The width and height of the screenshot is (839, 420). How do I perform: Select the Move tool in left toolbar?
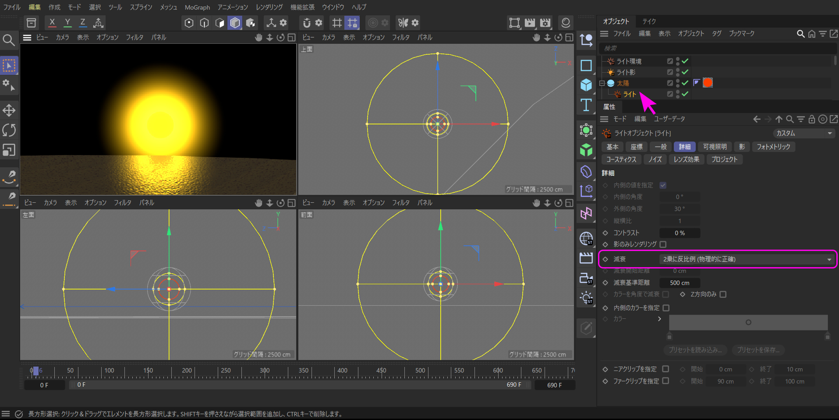[9, 110]
